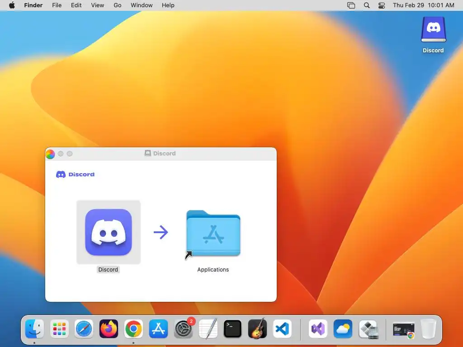463x347 pixels.
Task: Open System Settings with badge in Dock
Action: [184, 328]
